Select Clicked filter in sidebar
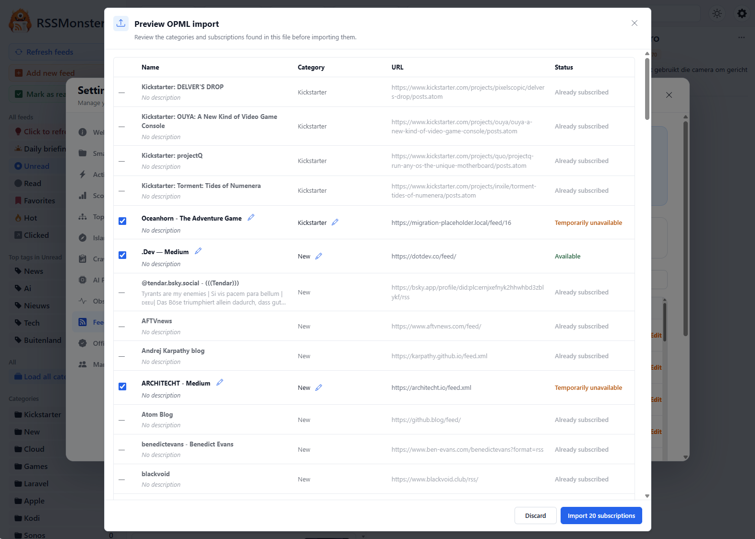This screenshot has height=539, width=755. point(36,235)
